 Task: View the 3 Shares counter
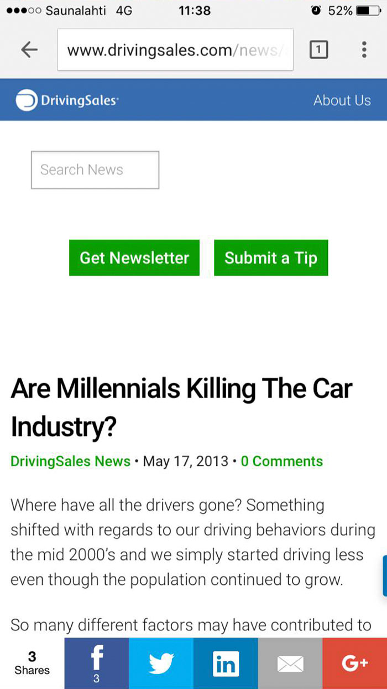pyautogui.click(x=32, y=662)
